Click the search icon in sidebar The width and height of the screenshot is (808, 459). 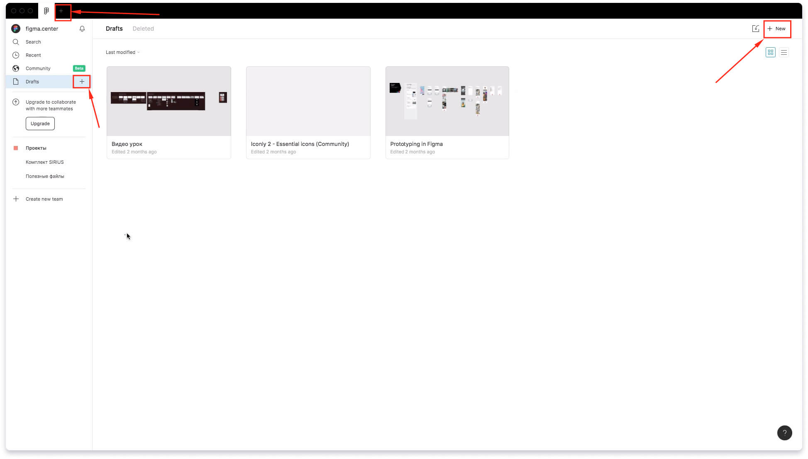15,41
